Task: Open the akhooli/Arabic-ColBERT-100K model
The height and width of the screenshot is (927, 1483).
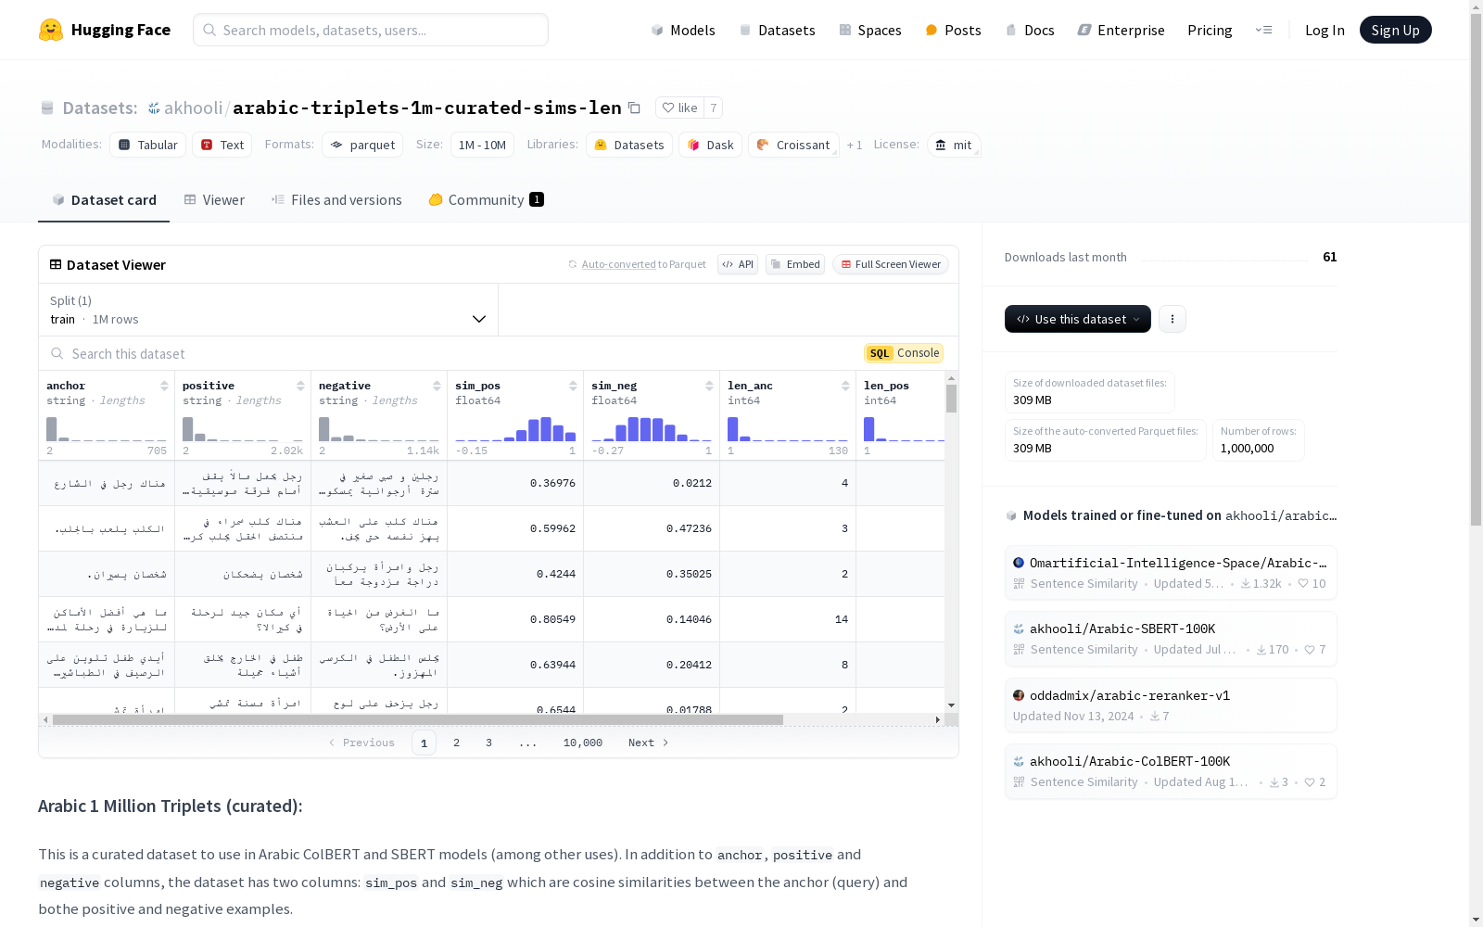Action: 1171,771
